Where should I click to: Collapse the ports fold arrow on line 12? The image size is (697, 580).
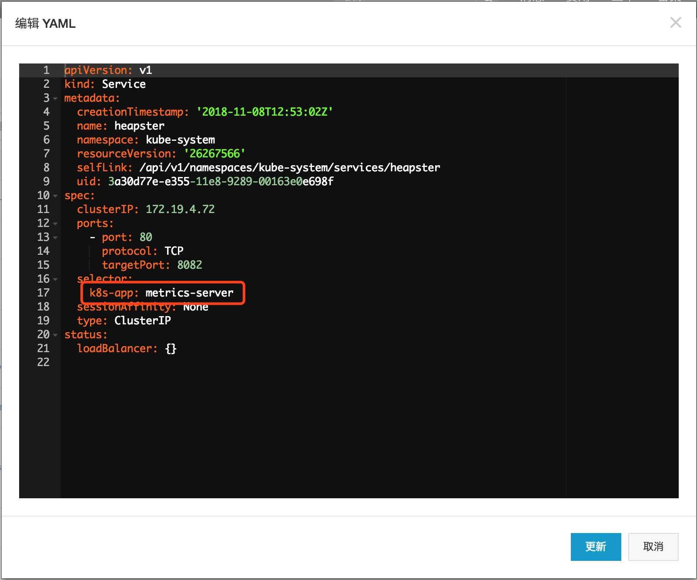[55, 224]
